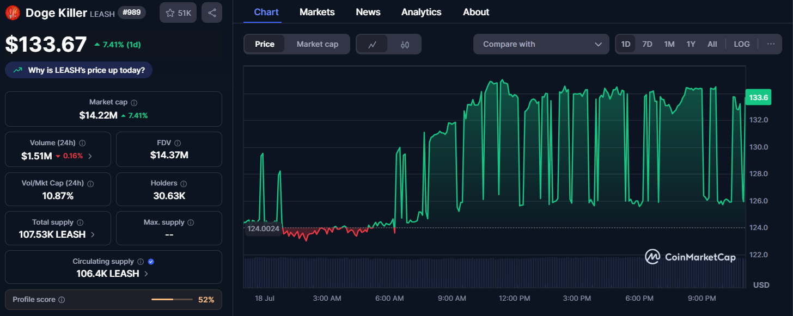The width and height of the screenshot is (793, 316).
Task: Click trend arrow icon in price-up banner
Action: pyautogui.click(x=18, y=70)
